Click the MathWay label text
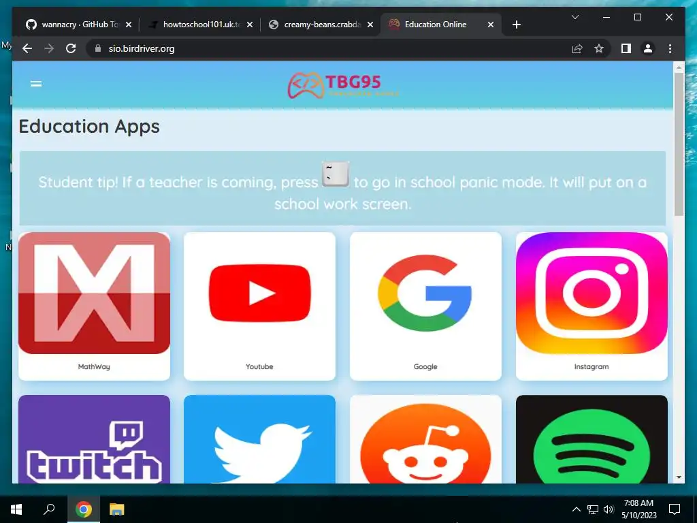Viewport: 697px width, 523px height. [94, 366]
